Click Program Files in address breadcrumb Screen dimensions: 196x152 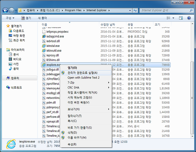73,10
